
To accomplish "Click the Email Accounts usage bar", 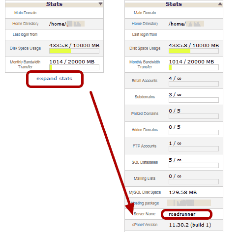I will click(x=194, y=84).
